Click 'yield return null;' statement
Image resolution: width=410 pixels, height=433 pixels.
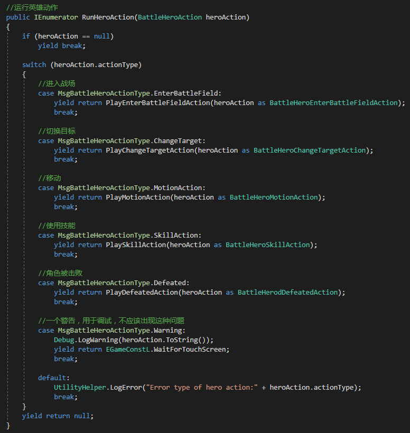(58, 416)
